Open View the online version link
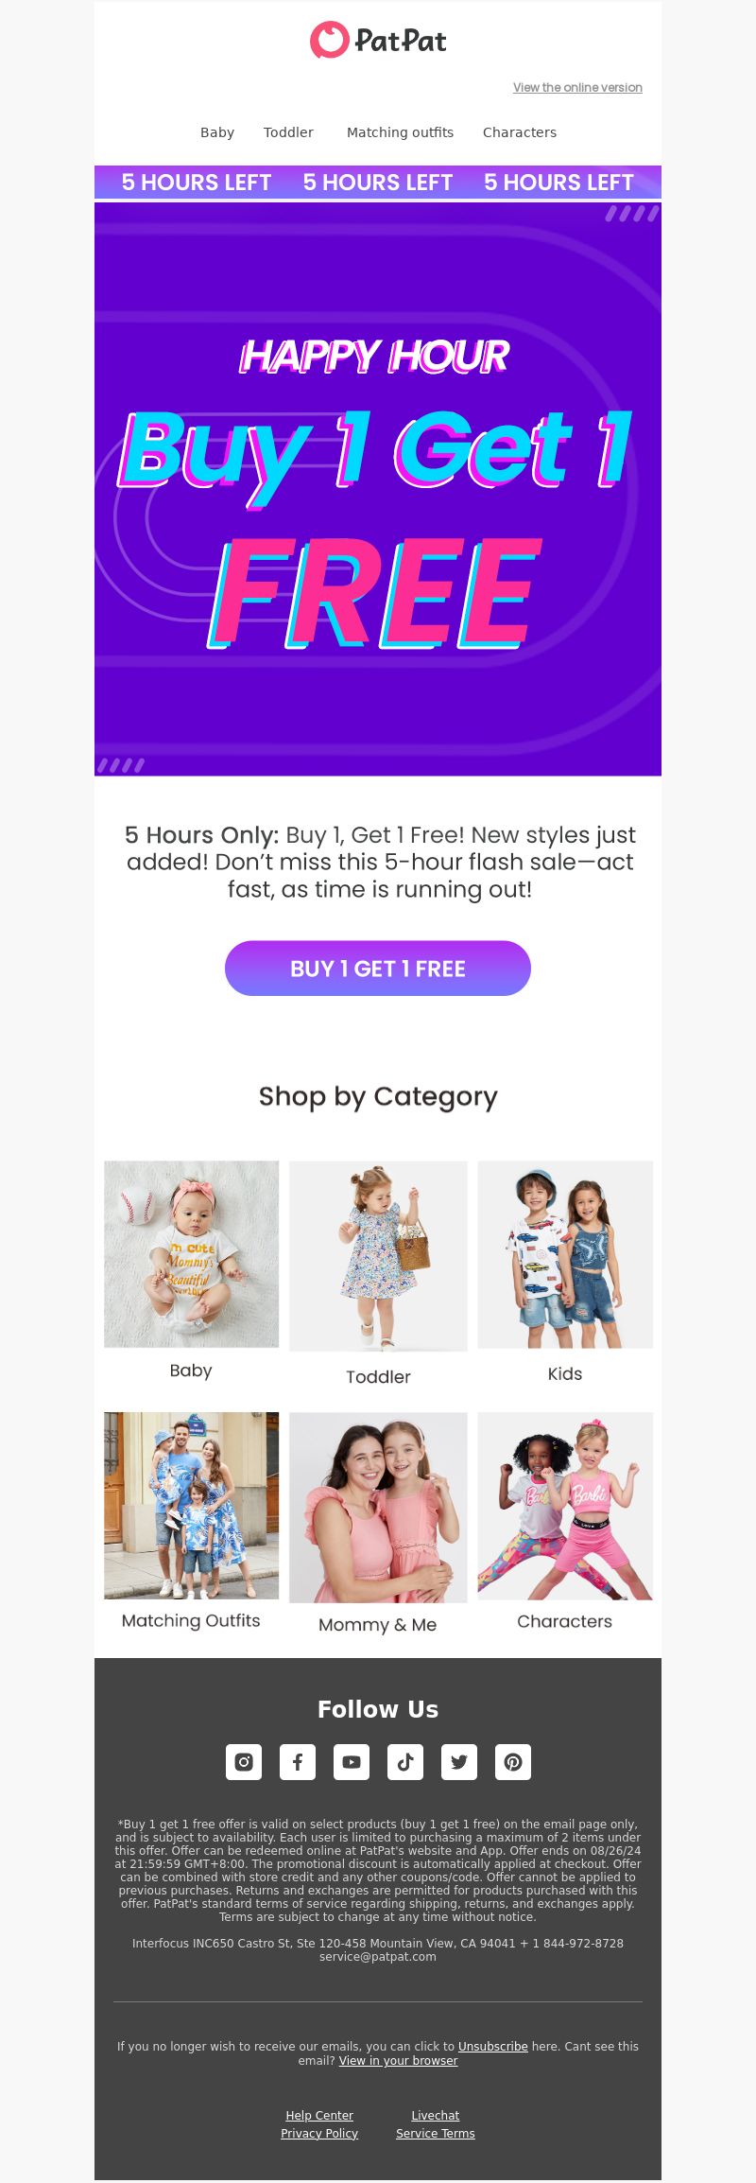Viewport: 756px width, 2183px height. pos(577,87)
